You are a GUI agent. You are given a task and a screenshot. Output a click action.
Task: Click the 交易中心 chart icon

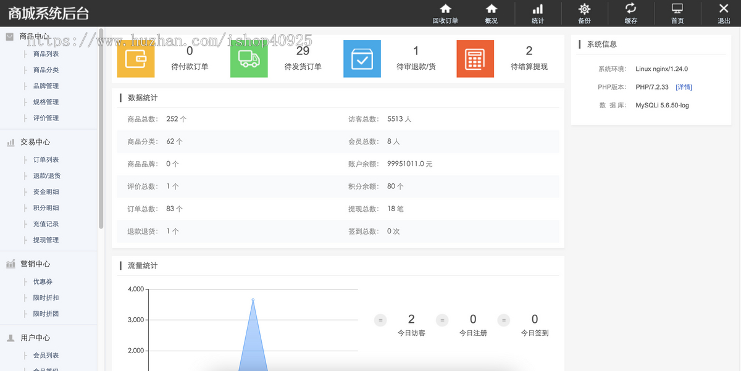pyautogui.click(x=10, y=142)
